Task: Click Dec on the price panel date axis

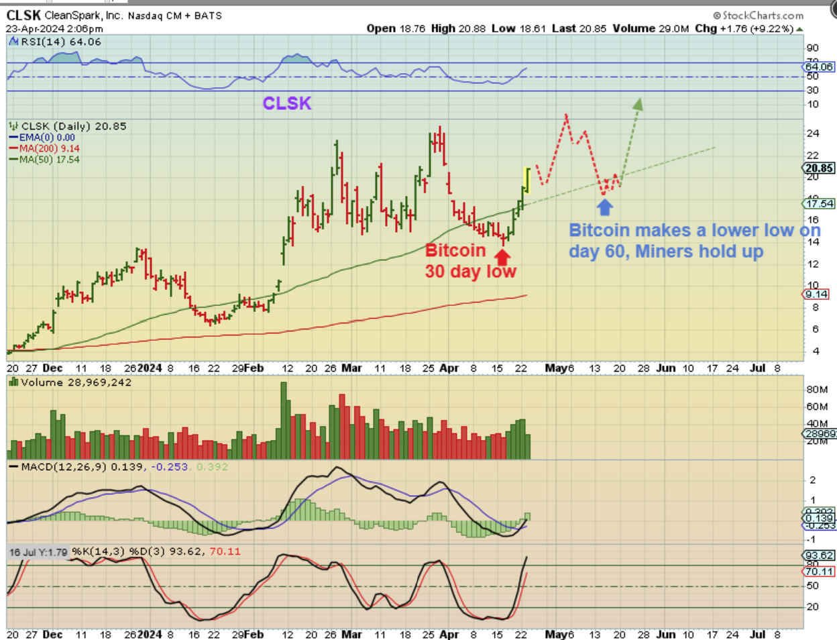Action: (52, 368)
